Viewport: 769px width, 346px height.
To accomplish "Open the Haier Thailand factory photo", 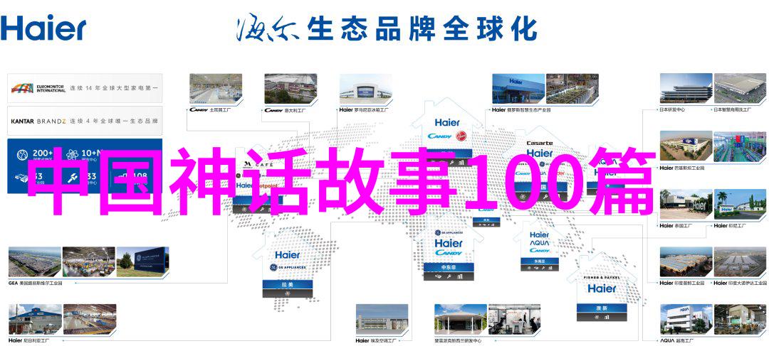I will pyautogui.click(x=686, y=204).
